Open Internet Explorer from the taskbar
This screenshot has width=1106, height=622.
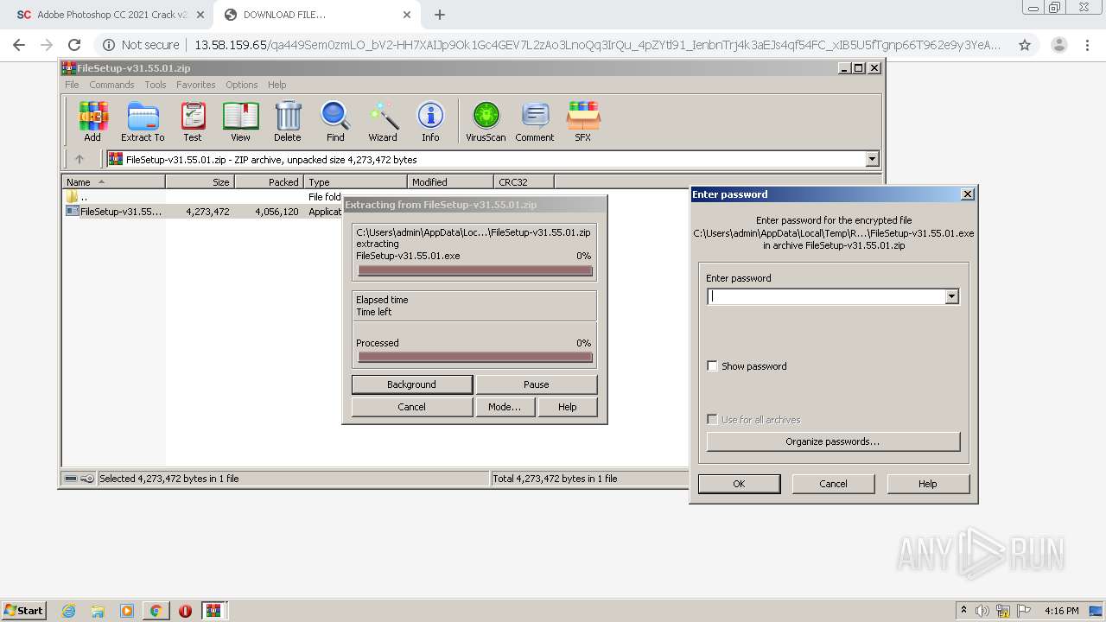tap(68, 611)
